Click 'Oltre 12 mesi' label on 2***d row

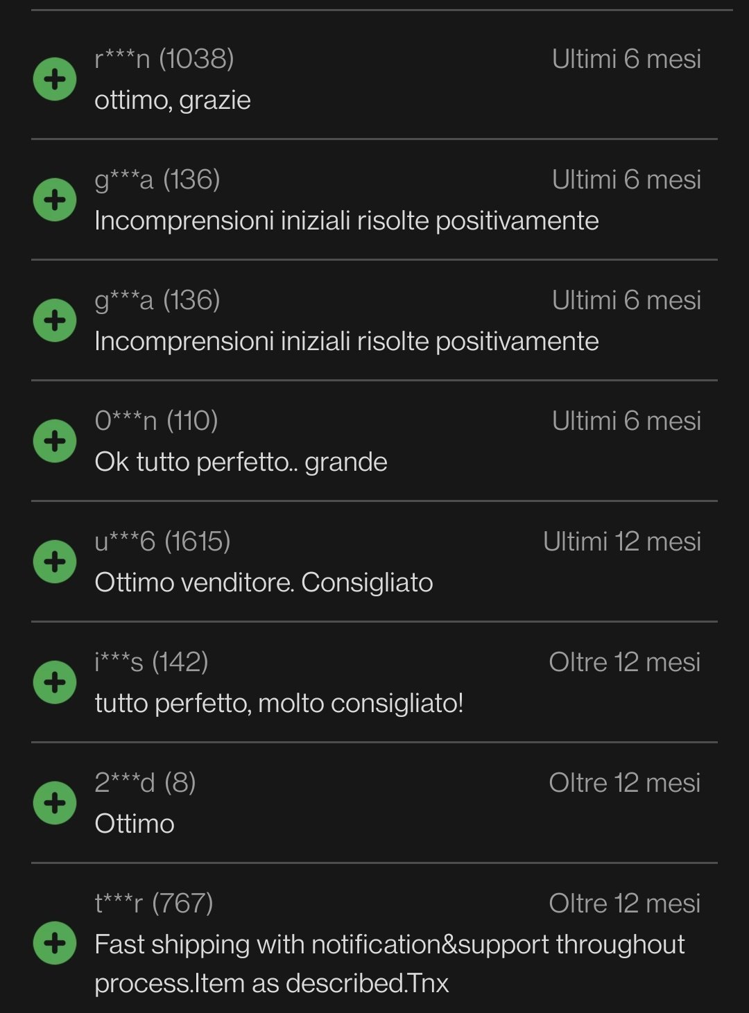(625, 783)
